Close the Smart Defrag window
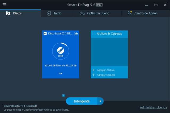This screenshot has height=113, width=170. [x=165, y=5]
